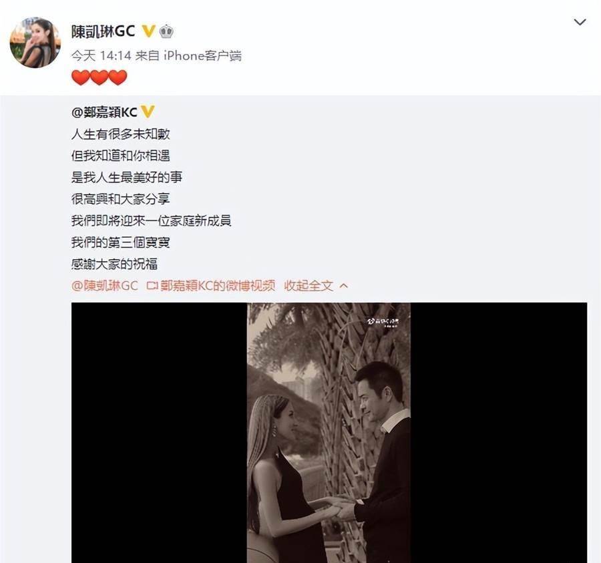Play the embedded couple video

pos(329,433)
